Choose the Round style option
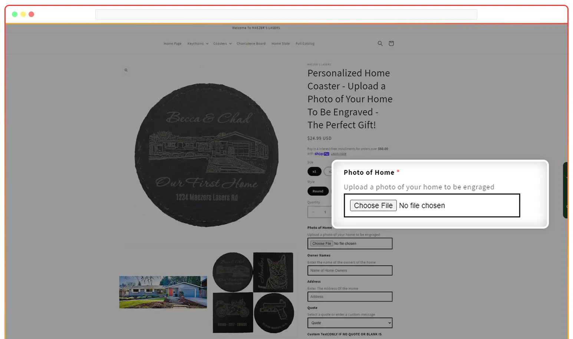The image size is (573, 339). point(318,191)
